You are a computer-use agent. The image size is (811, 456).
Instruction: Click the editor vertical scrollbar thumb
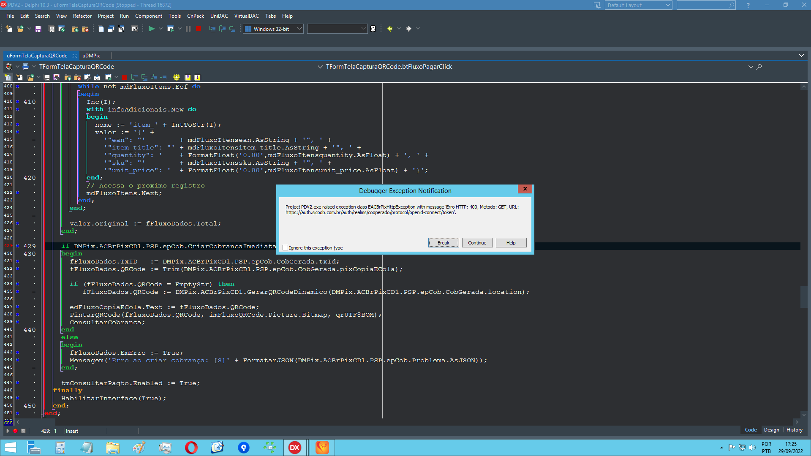pos(804,297)
